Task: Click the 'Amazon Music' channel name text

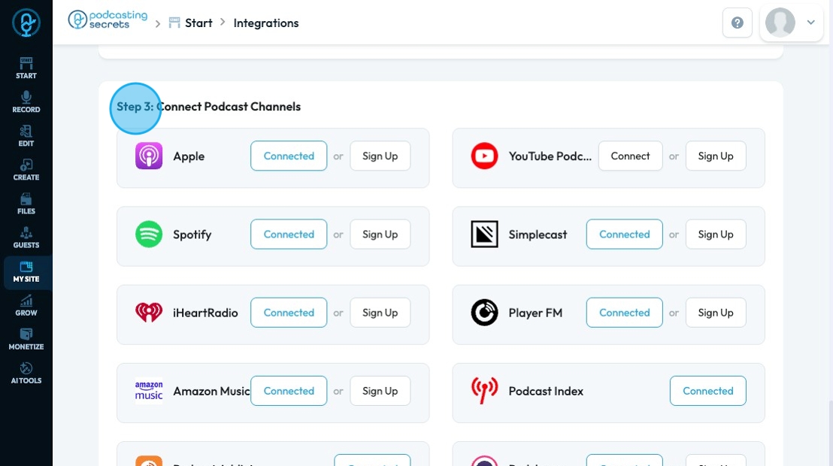Action: (x=211, y=391)
